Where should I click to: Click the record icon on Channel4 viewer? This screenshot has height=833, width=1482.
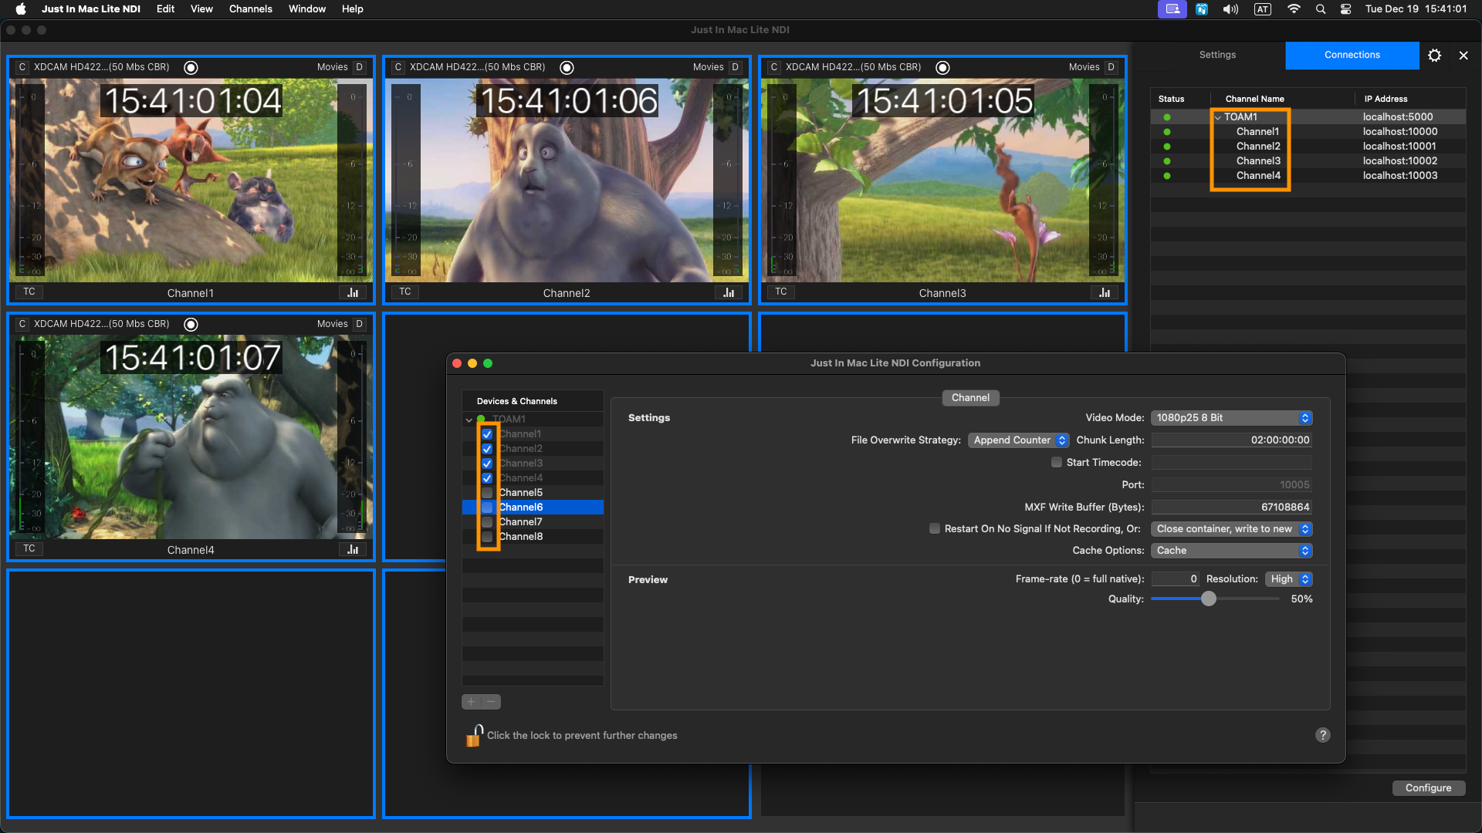click(x=191, y=324)
